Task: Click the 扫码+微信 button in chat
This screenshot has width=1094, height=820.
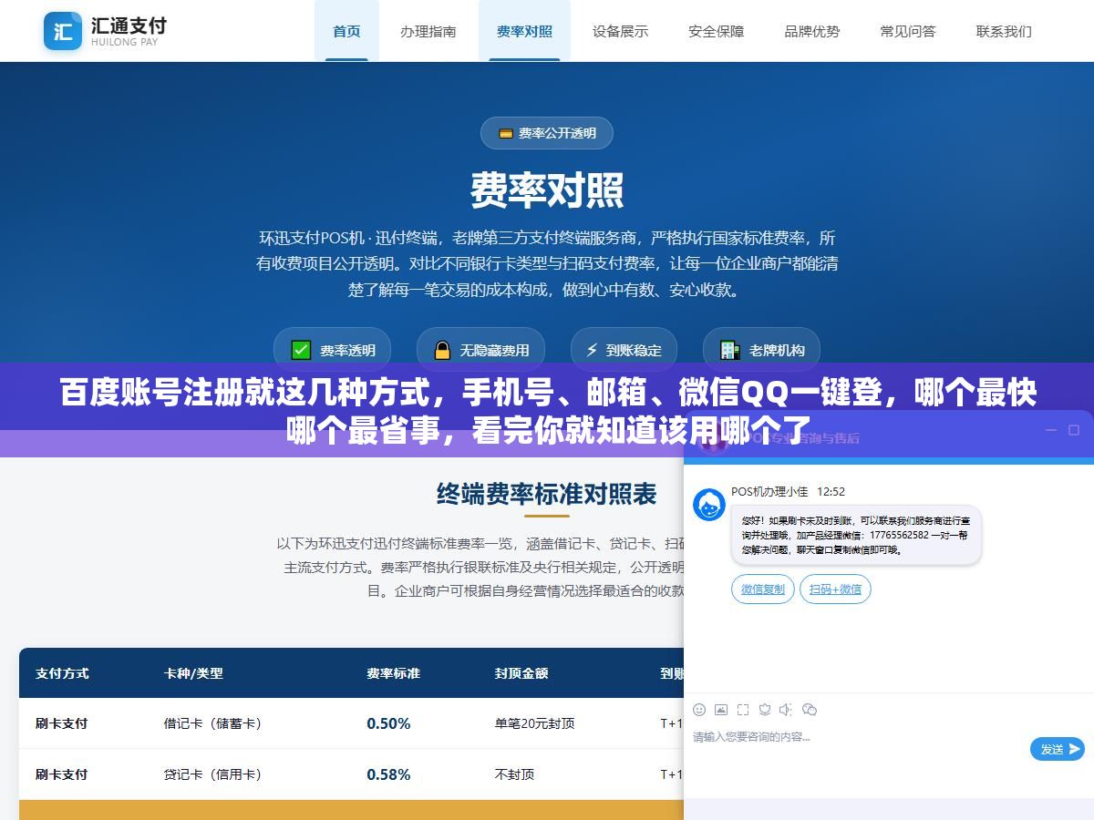Action: [835, 589]
